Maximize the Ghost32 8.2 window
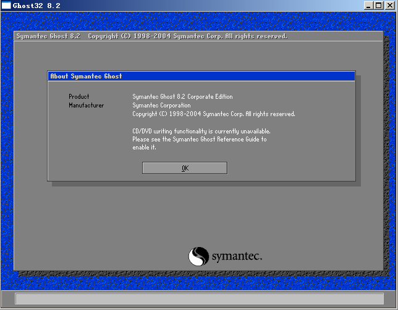Screen dimensions: 398x310 [x=379, y=6]
